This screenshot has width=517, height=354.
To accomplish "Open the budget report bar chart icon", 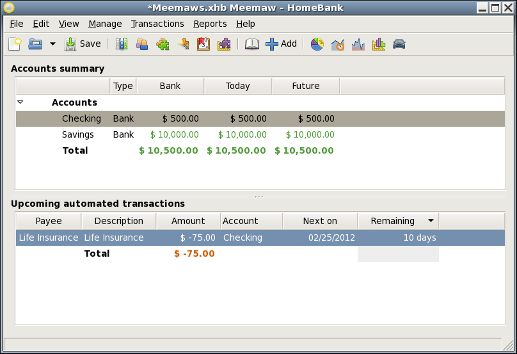I will [379, 44].
